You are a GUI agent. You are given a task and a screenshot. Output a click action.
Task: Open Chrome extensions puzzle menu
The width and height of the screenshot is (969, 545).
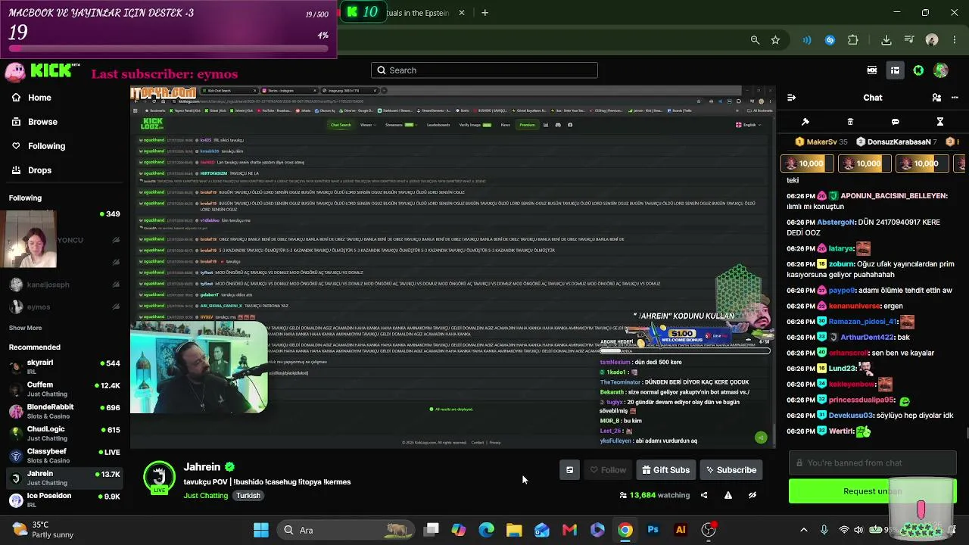point(853,40)
